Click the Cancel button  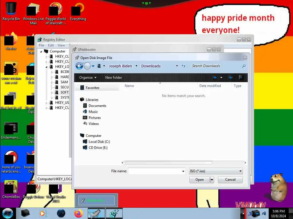tap(230, 180)
